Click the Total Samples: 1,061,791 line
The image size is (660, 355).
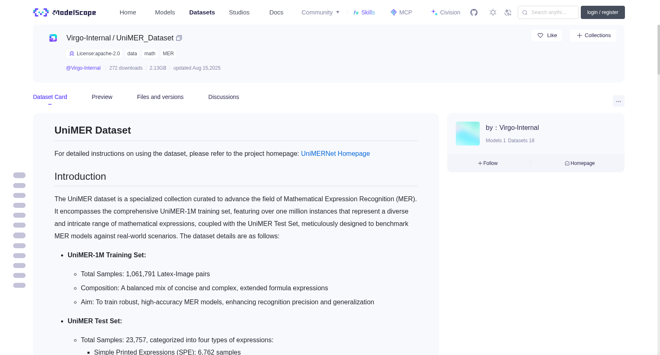tap(145, 274)
